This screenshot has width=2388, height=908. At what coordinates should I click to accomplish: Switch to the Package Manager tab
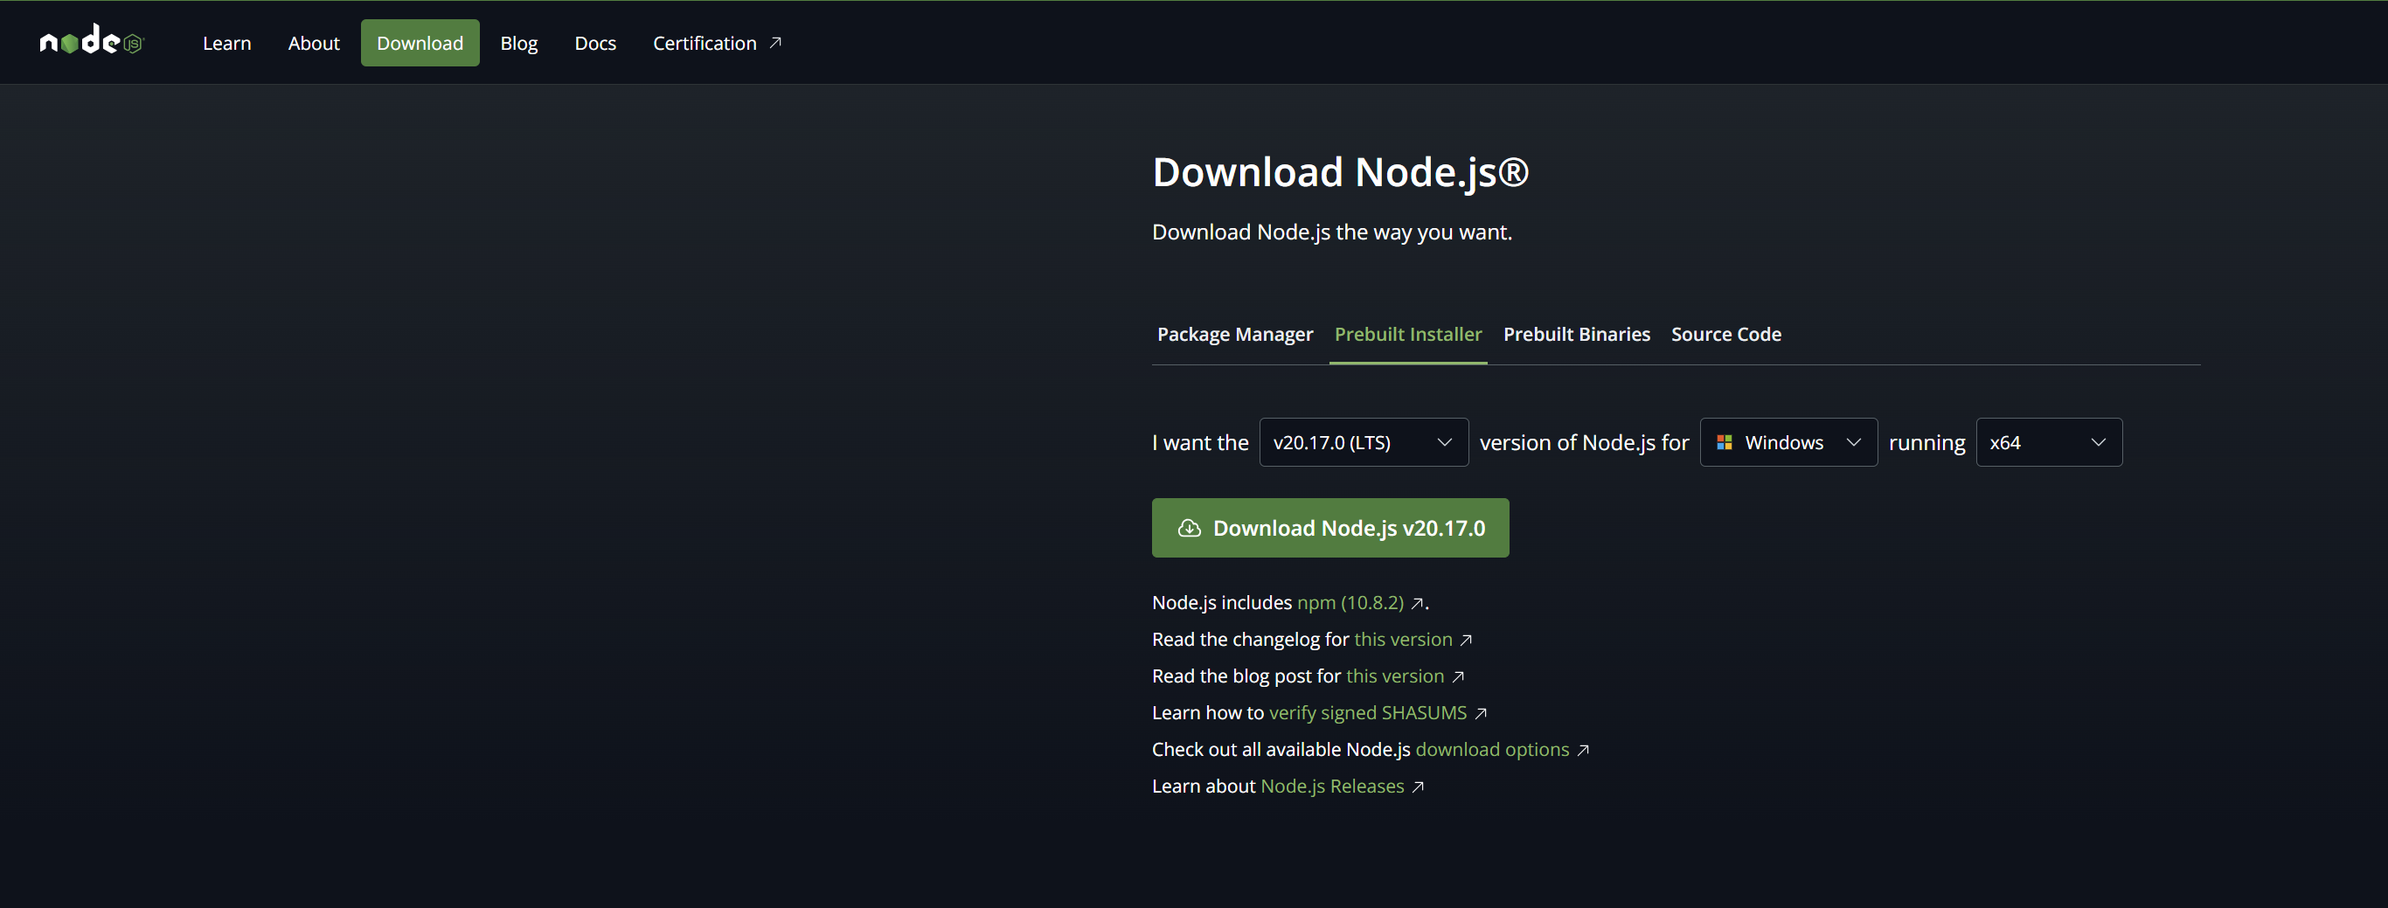pyautogui.click(x=1235, y=335)
